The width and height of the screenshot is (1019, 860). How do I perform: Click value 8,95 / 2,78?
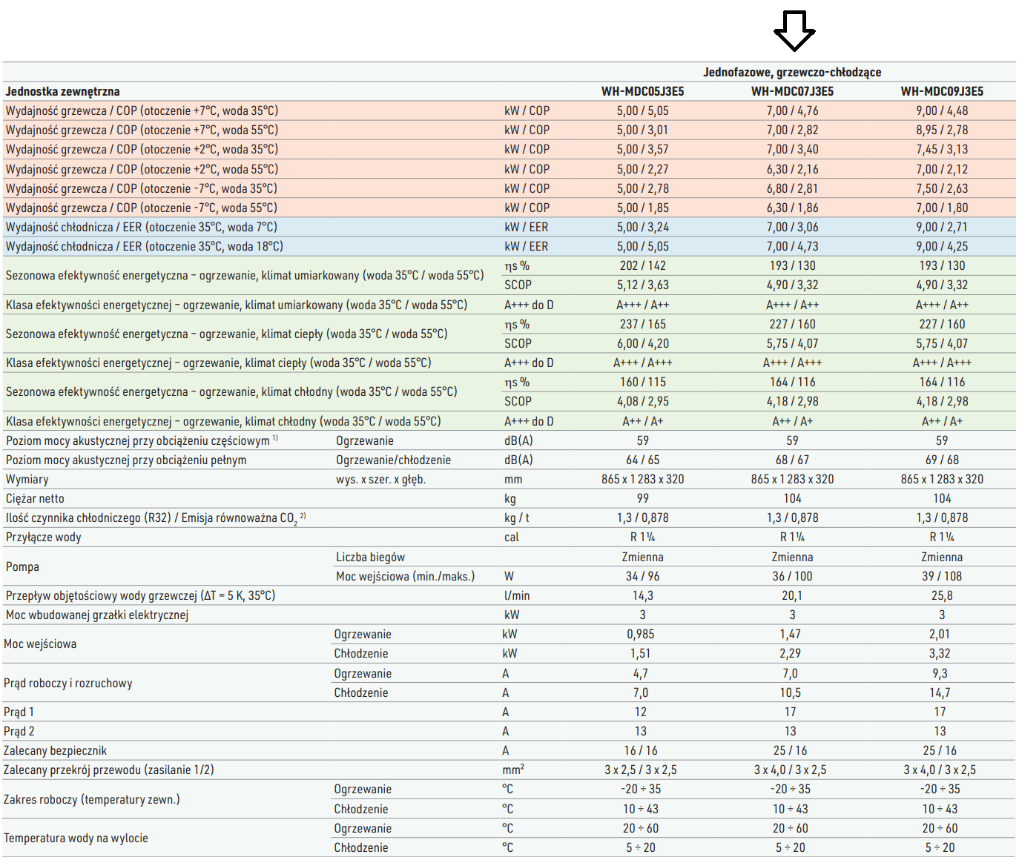coord(942,130)
